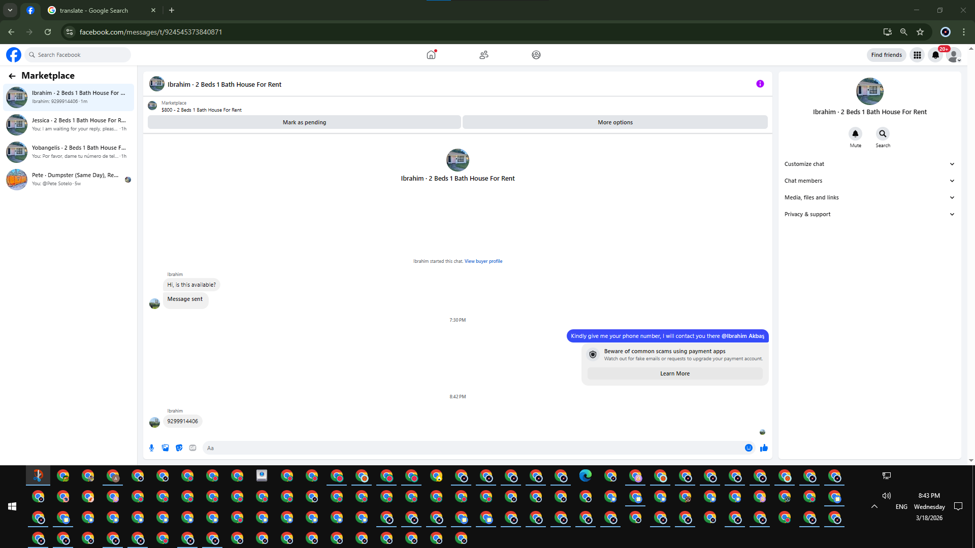Open the GIF picker icon
The height and width of the screenshot is (548, 975).
click(x=192, y=448)
